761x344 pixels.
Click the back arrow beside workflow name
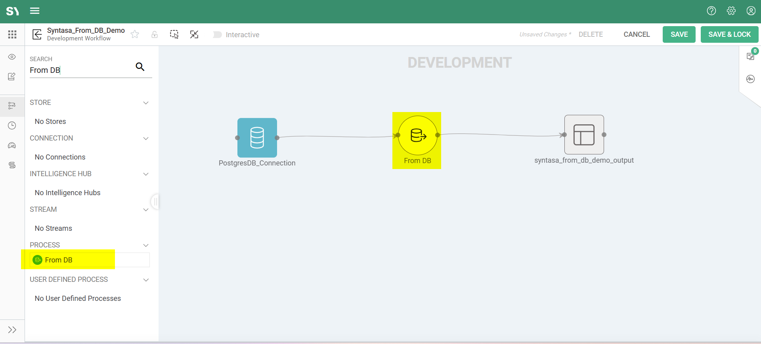[37, 34]
